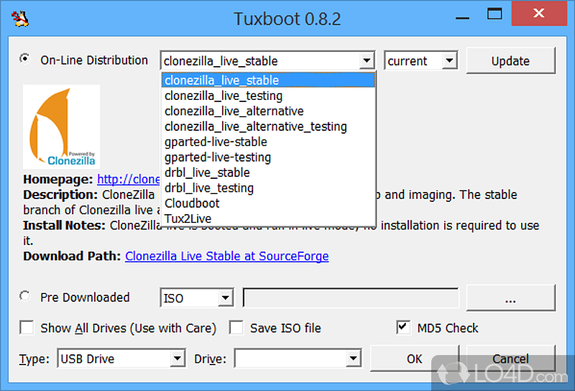Choose Cloudboot from the list
Viewport: 575px width, 391px height.
point(268,203)
